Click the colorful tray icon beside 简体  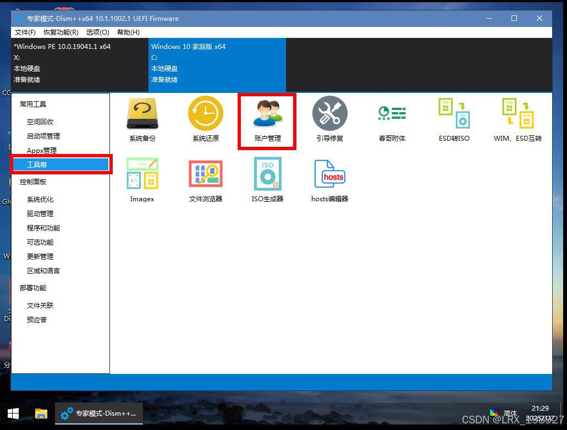(x=494, y=412)
